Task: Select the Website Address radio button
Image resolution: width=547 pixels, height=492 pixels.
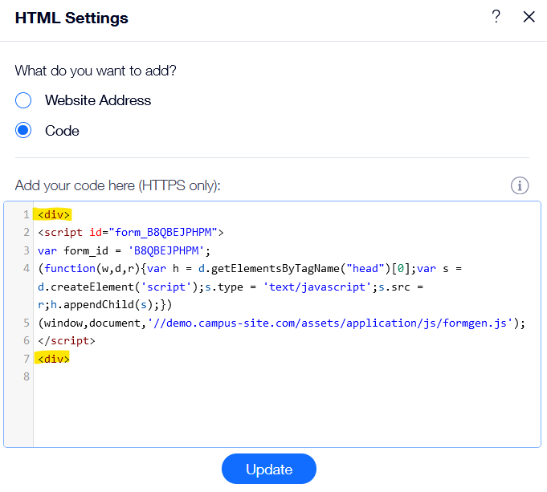Action: tap(23, 100)
